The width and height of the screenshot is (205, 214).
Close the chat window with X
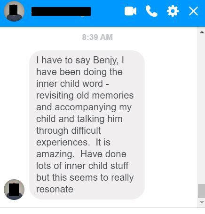(193, 11)
